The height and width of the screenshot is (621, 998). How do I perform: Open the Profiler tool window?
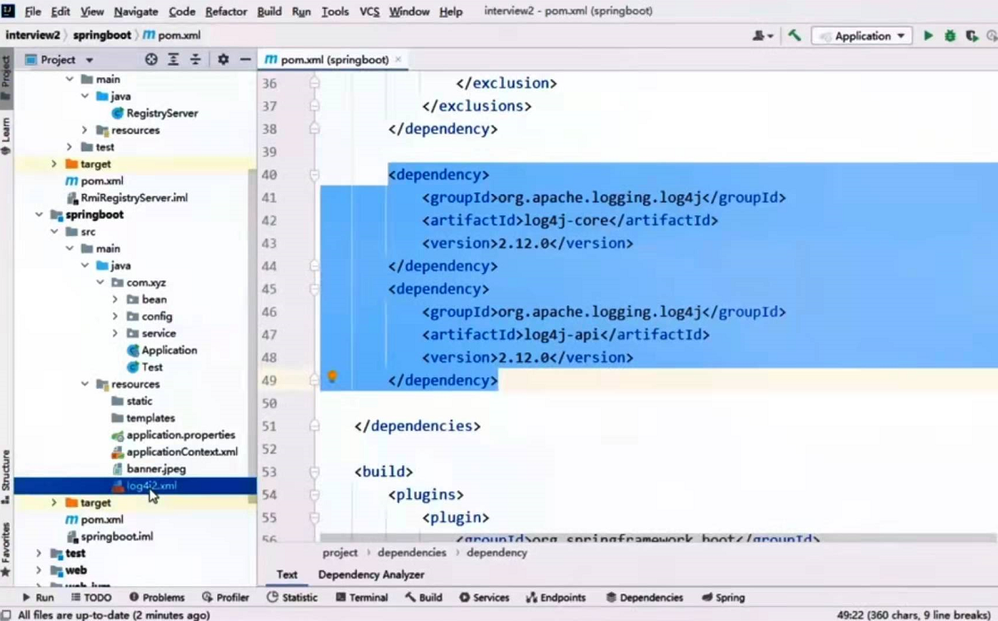225,598
